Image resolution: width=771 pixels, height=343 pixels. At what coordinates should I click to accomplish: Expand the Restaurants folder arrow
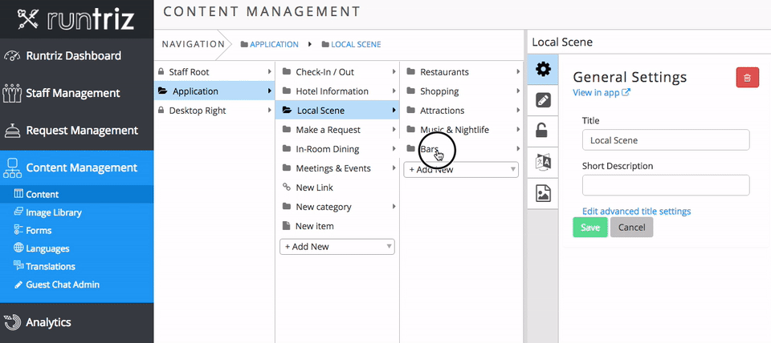point(518,71)
